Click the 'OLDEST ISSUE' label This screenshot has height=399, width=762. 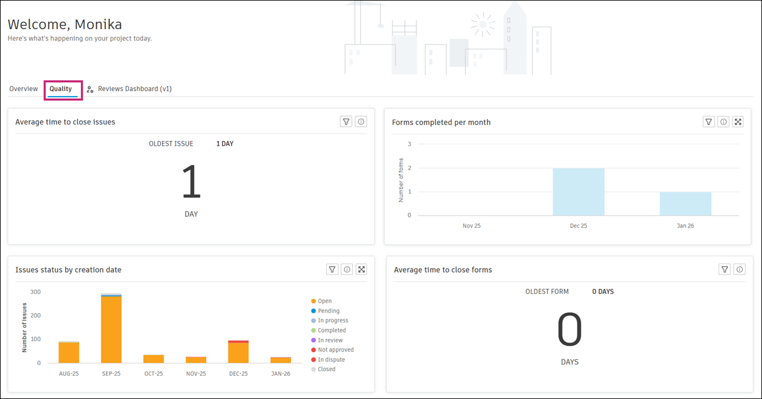[x=171, y=144]
